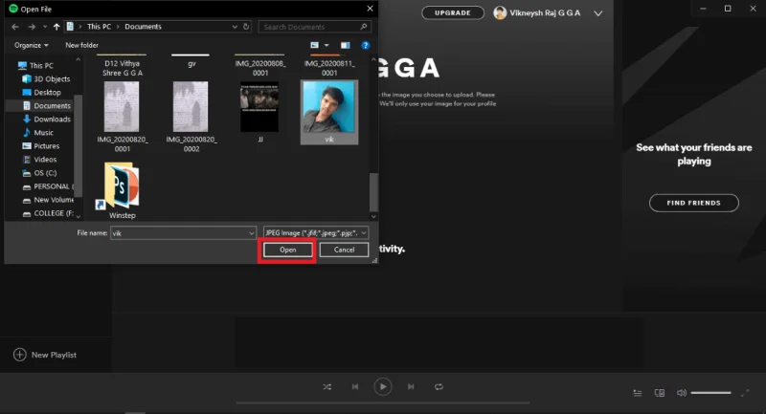Select Music in the navigation tree
This screenshot has width=766, height=414.
tap(38, 133)
